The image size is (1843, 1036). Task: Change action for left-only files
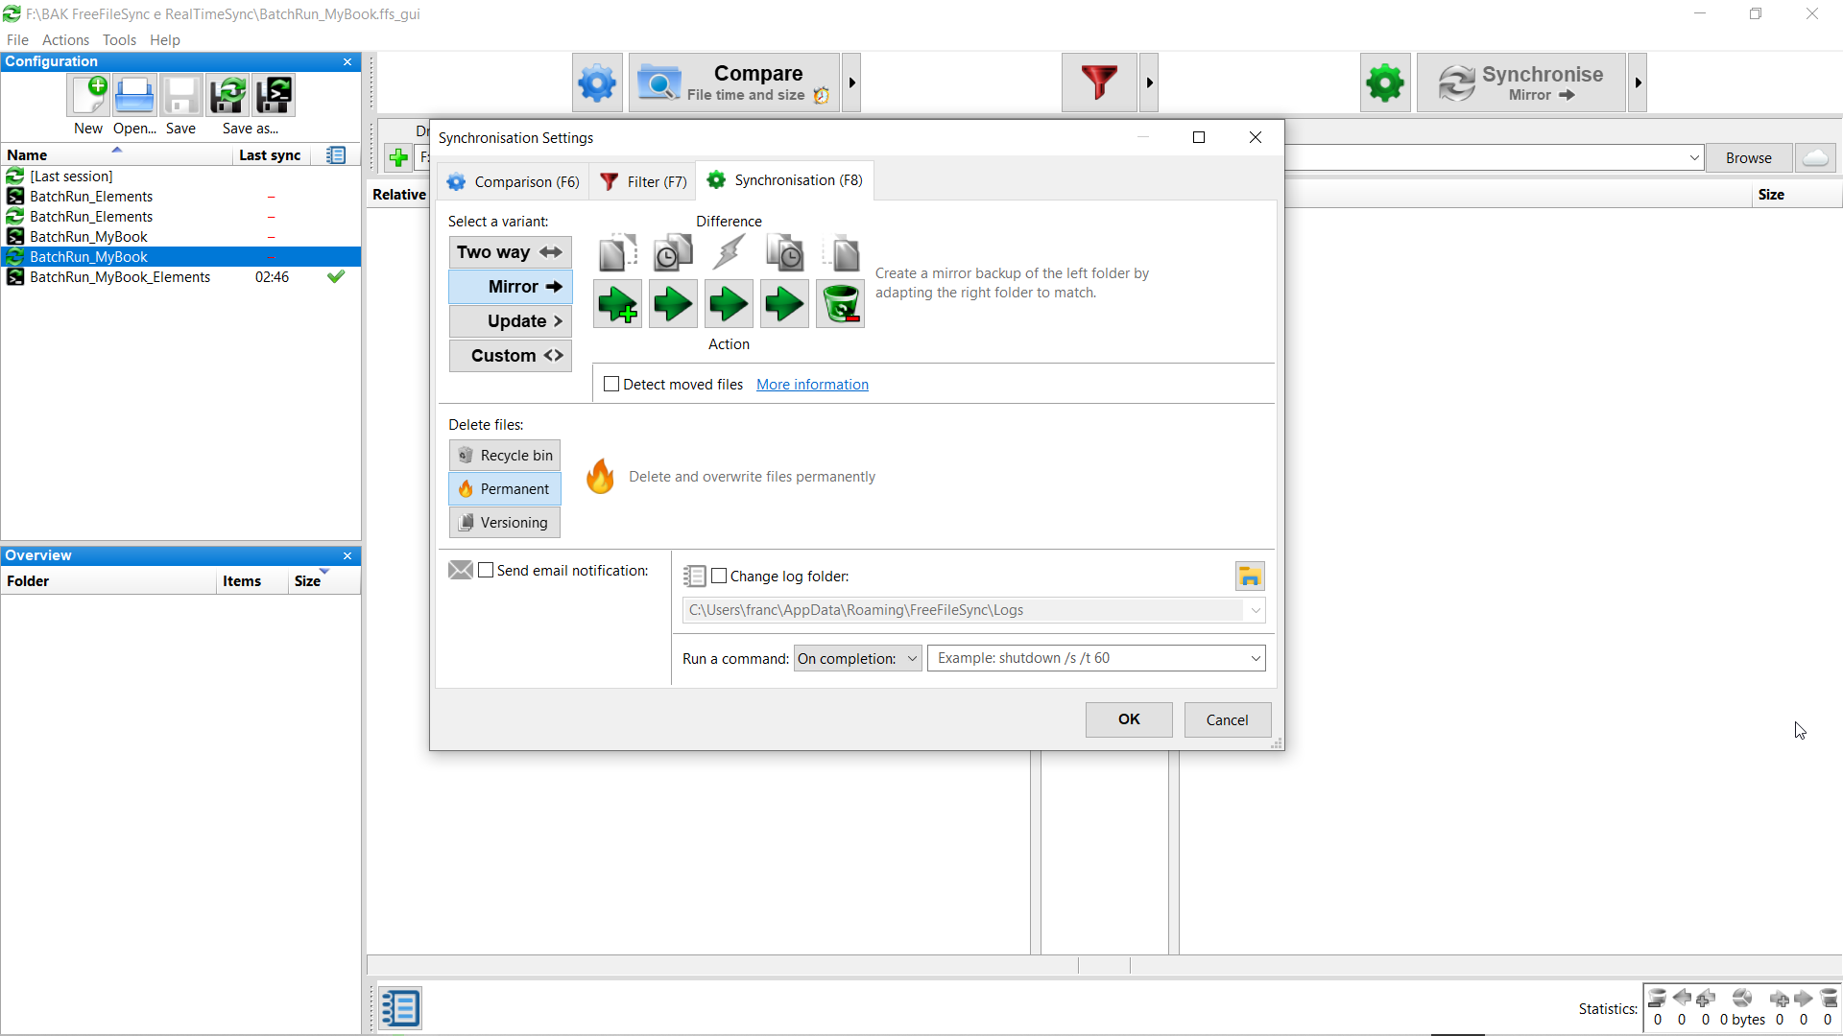[617, 304]
